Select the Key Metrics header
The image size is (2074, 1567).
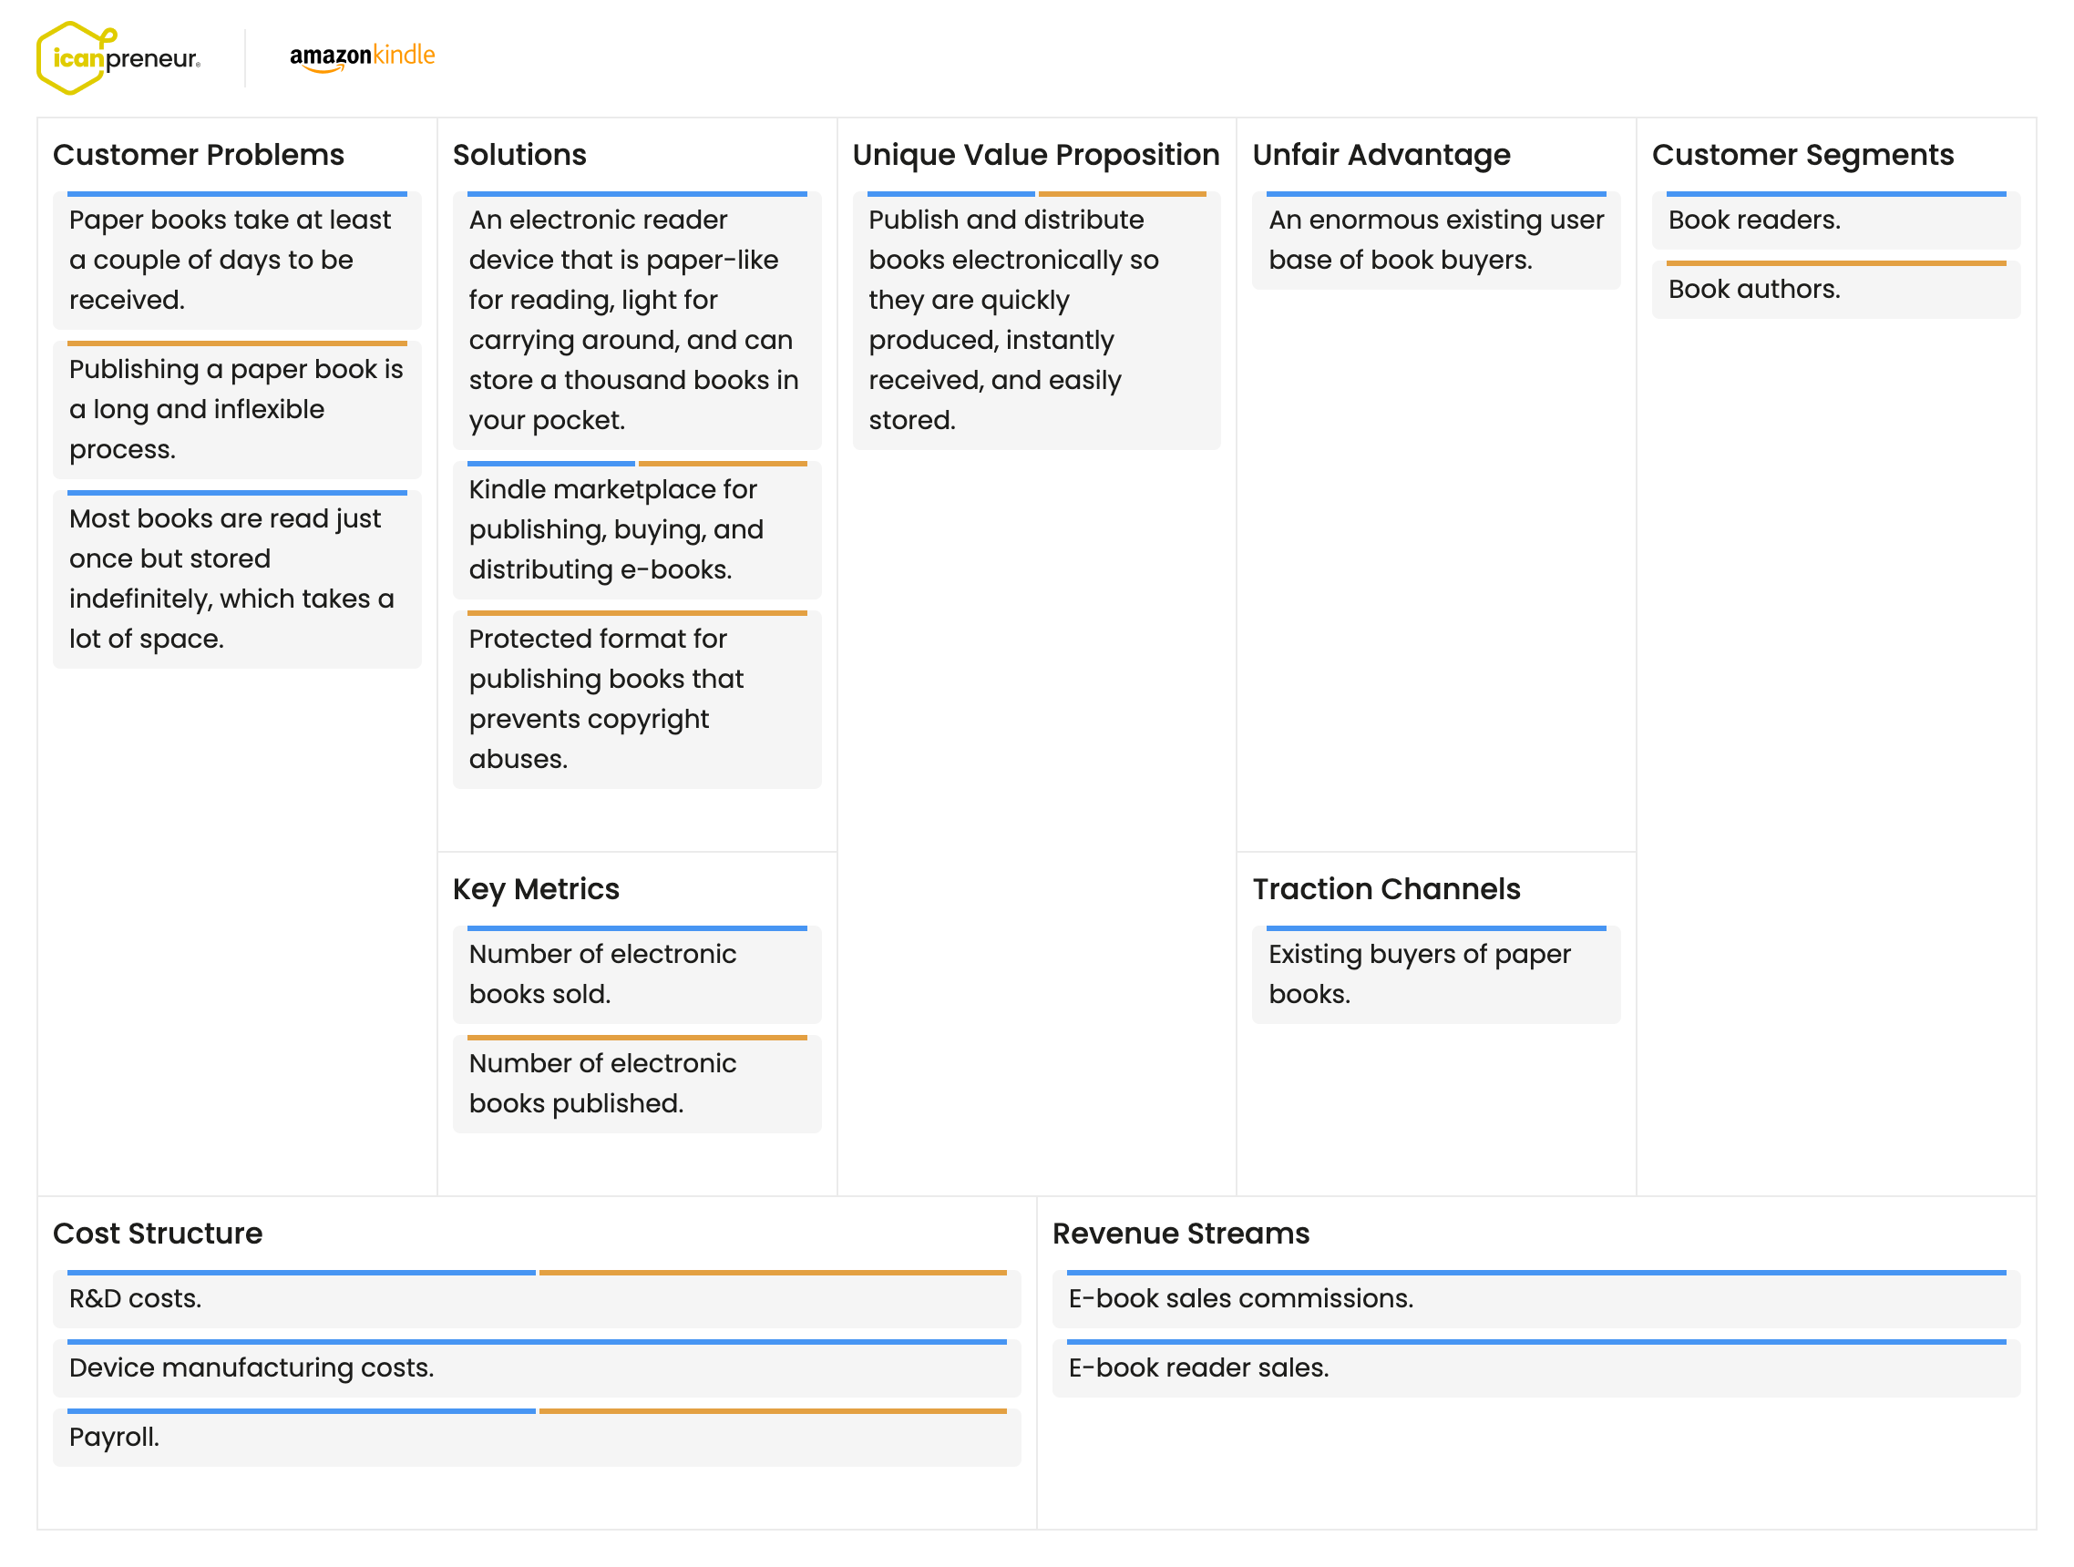coord(536,888)
